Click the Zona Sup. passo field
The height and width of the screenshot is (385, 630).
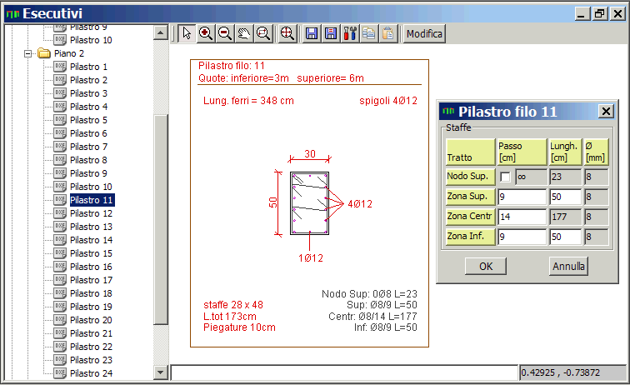522,197
